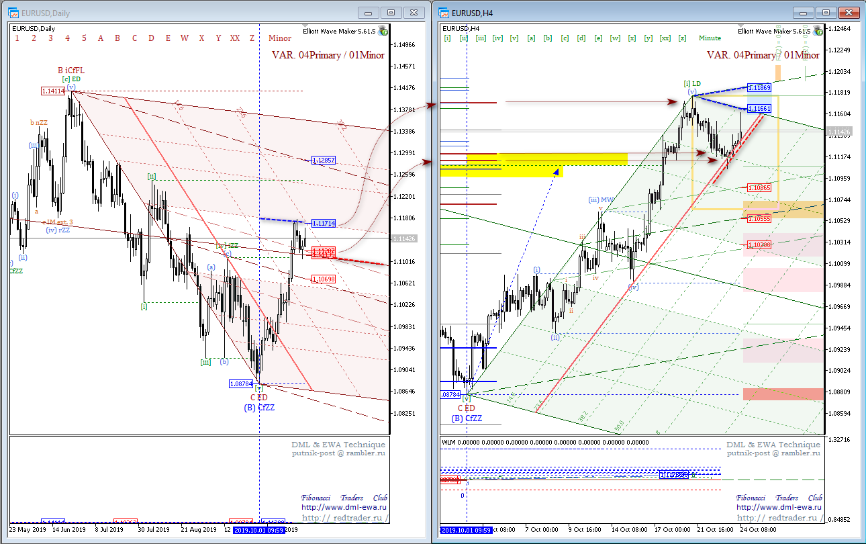Pick wave label [e] in H4 toolbar
Viewport: 866px width, 544px height.
pyautogui.click(x=598, y=38)
